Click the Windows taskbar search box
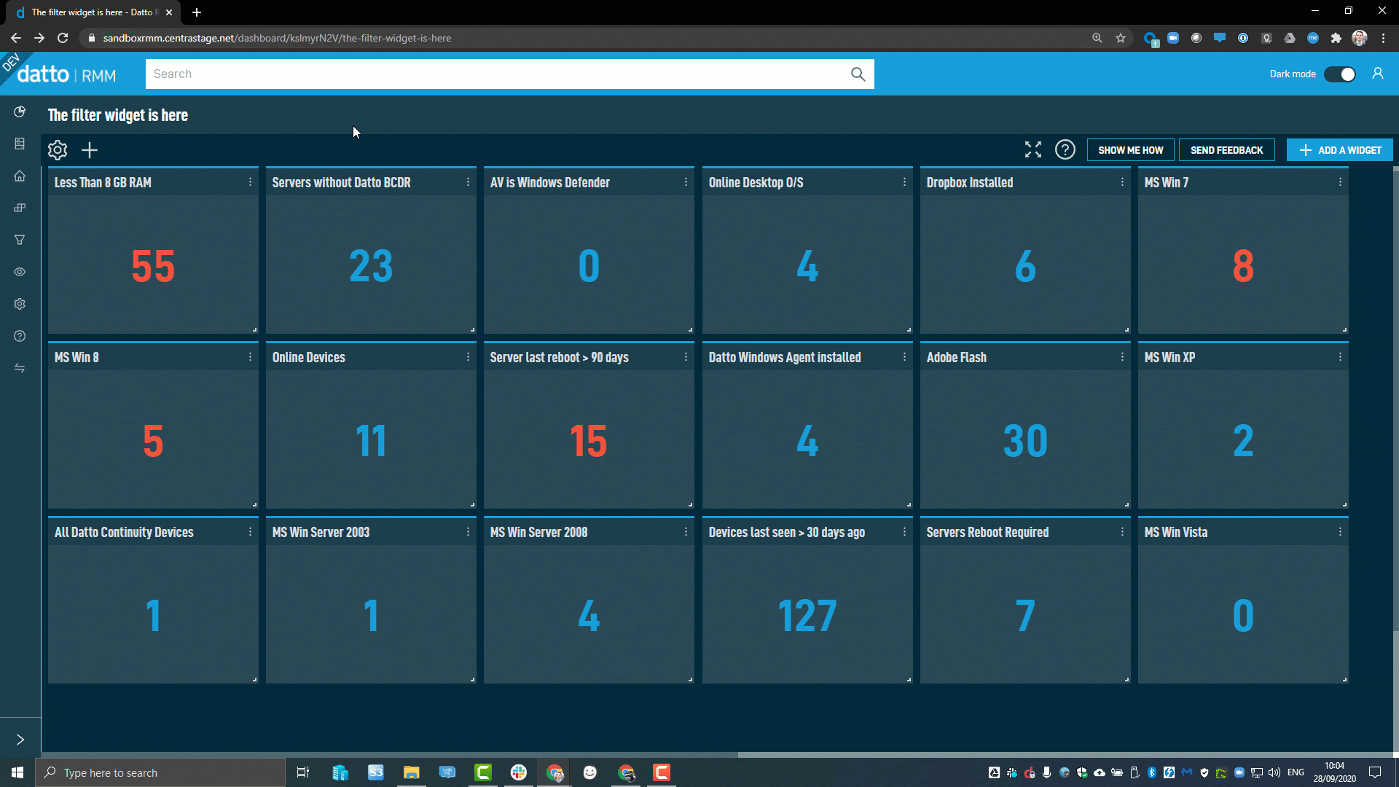 [x=160, y=772]
